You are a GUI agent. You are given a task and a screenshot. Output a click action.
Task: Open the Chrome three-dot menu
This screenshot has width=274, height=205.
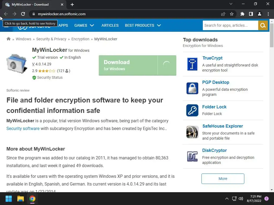(x=268, y=14)
